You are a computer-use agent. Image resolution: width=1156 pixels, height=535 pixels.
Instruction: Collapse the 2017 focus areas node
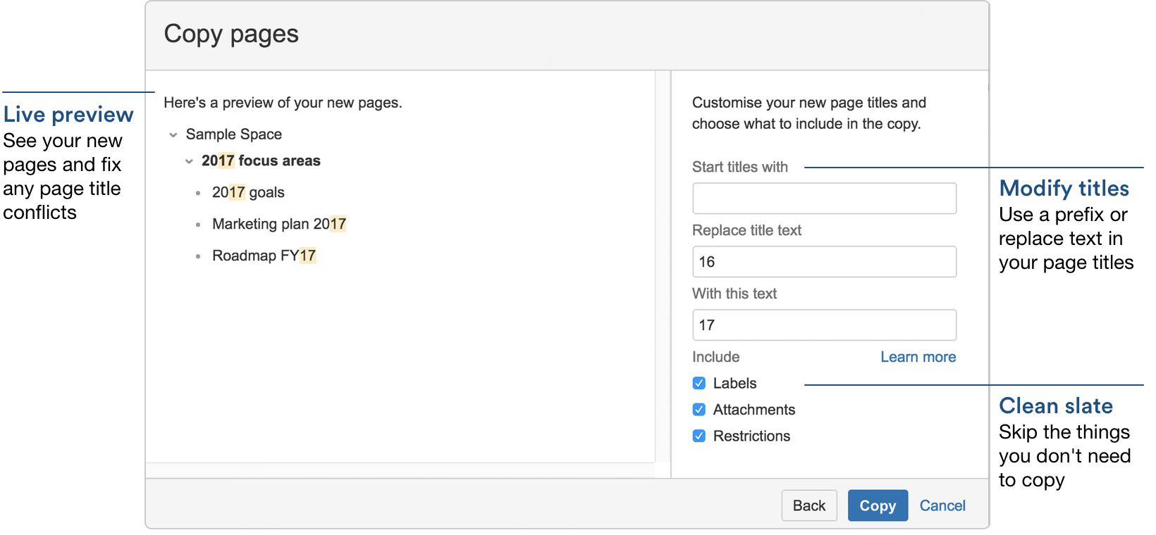189,161
